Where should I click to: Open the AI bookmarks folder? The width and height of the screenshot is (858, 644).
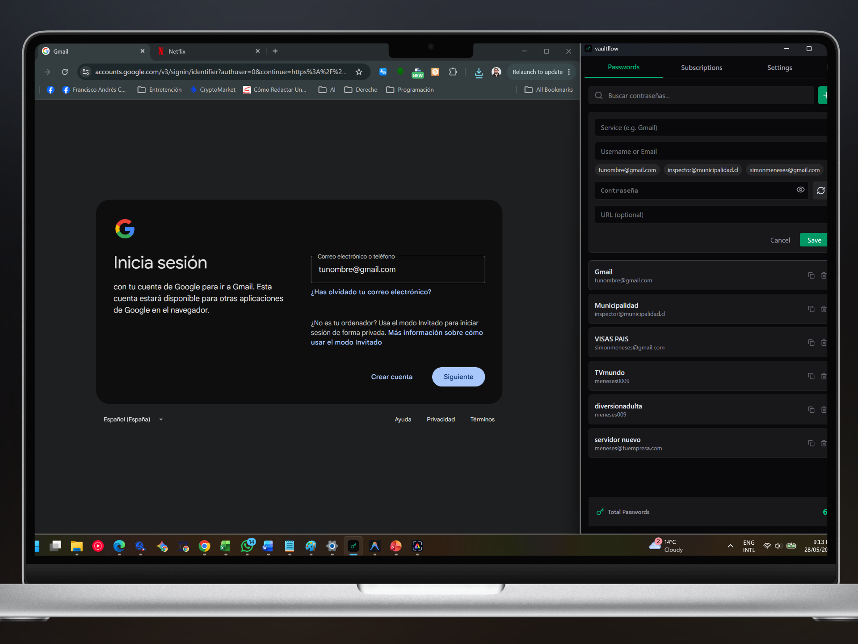327,90
